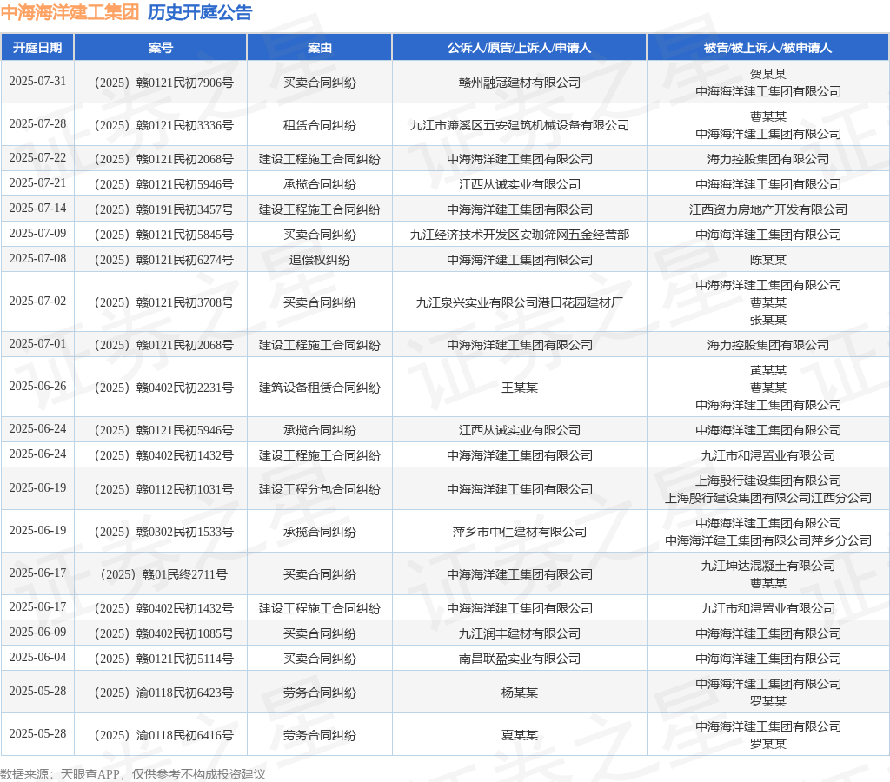Screen dimensions: 890x782
Task: Select plaintiff 赣州融冠建材有限公司
Action: [x=520, y=83]
